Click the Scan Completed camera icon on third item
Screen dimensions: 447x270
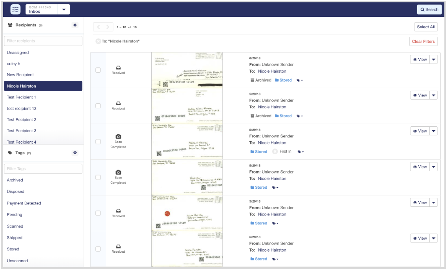tap(118, 137)
